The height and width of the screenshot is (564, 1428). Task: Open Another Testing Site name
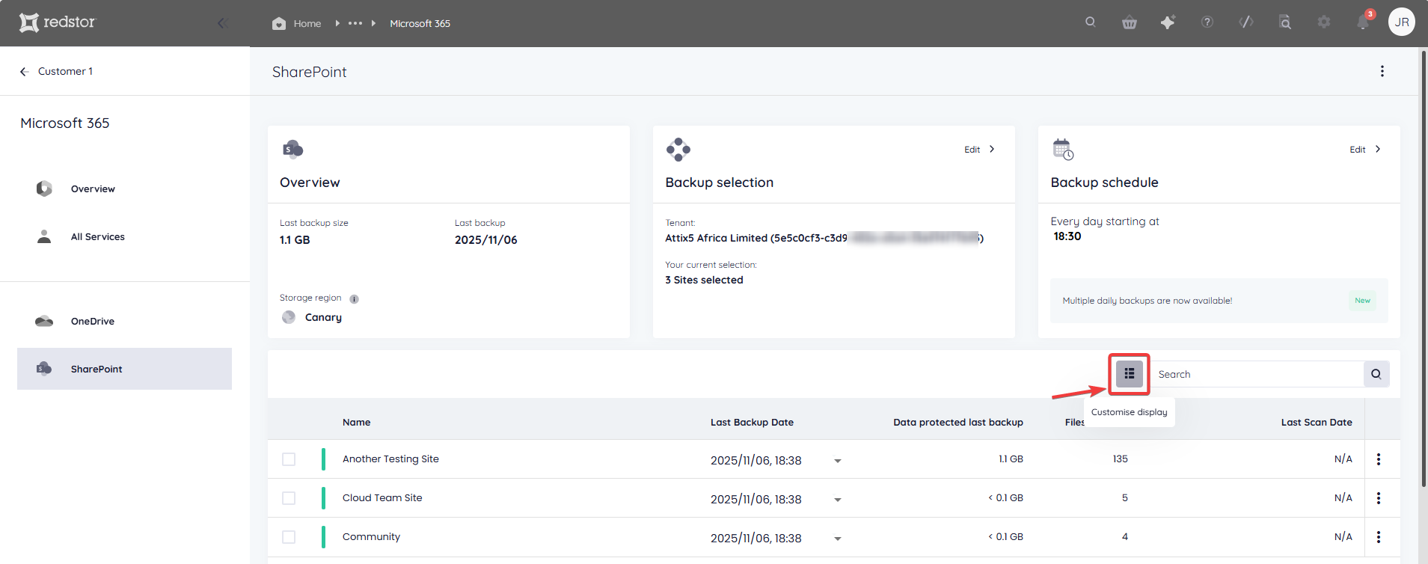pos(390,459)
